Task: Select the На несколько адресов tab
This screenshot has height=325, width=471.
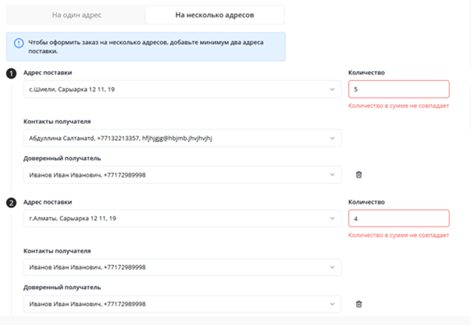Action: point(215,15)
